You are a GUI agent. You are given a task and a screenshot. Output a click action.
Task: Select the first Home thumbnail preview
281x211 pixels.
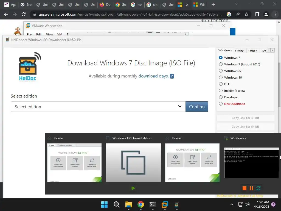pos(74,163)
